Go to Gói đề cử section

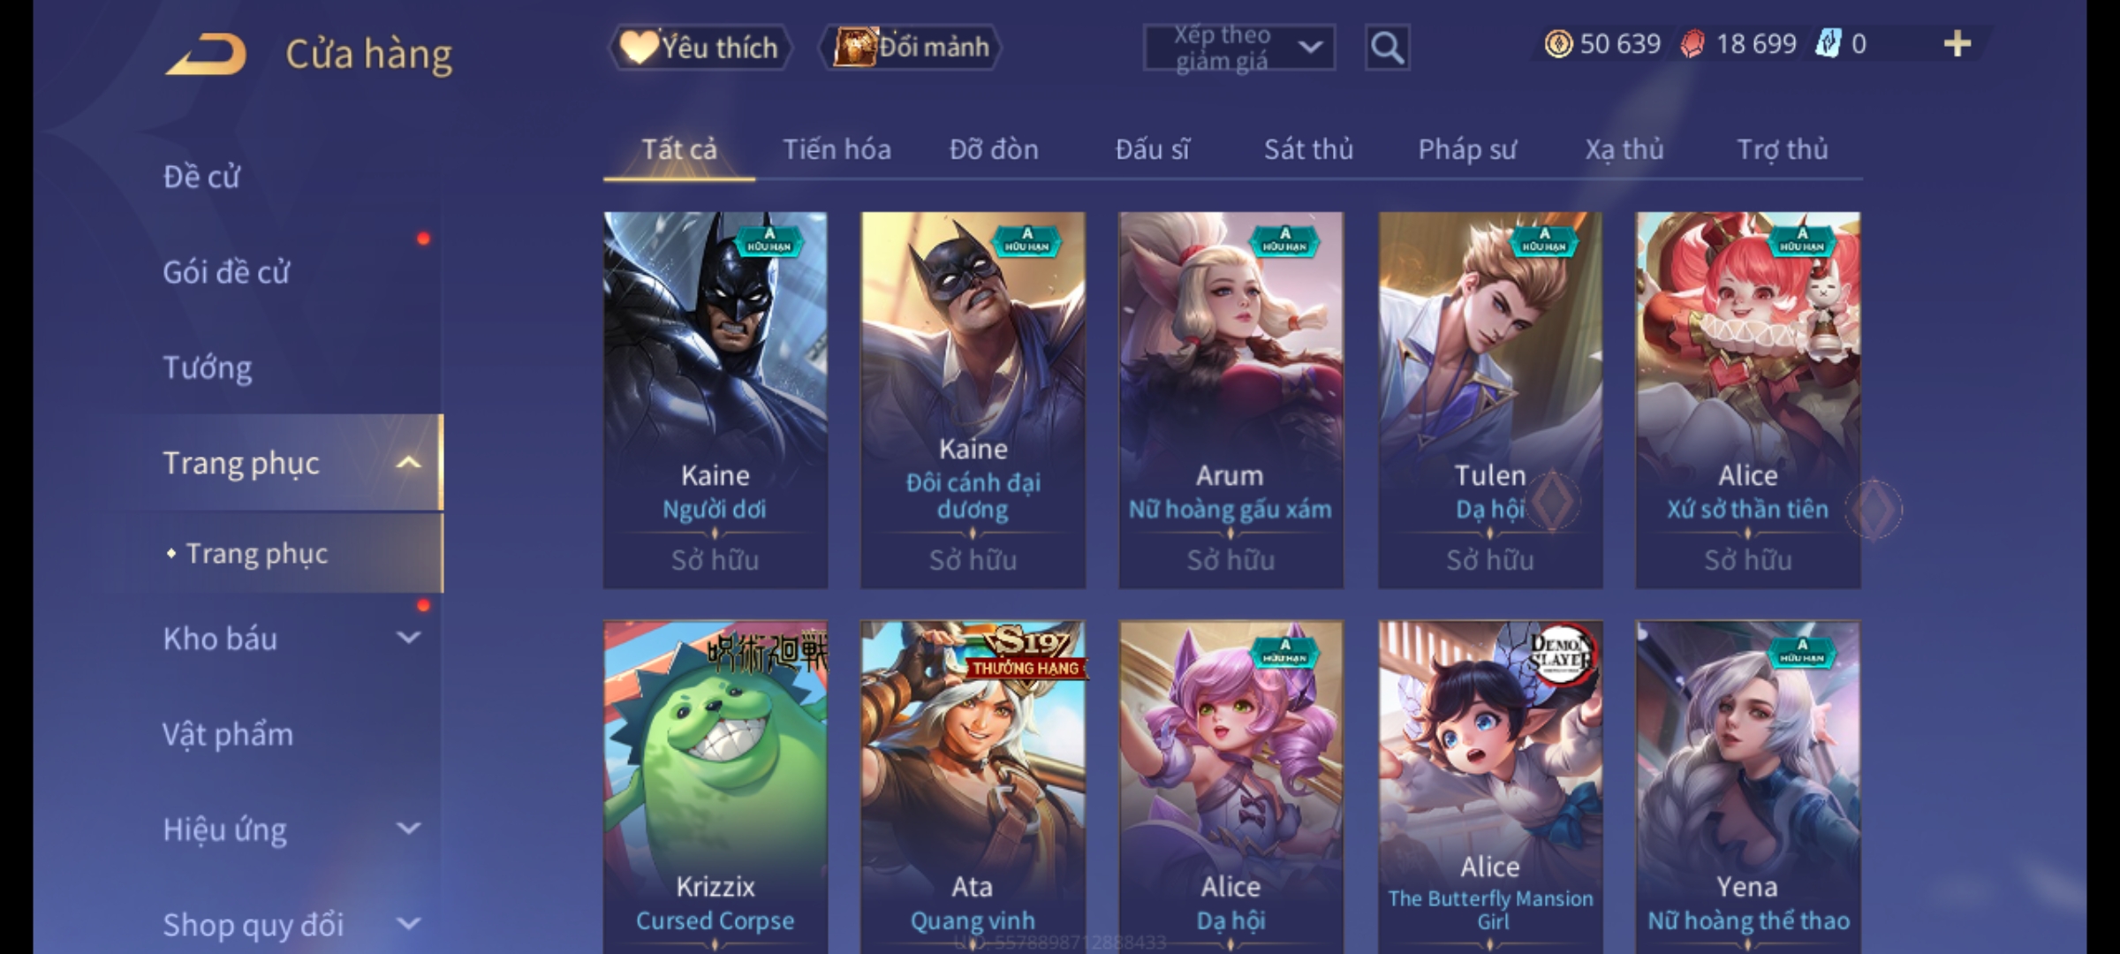pos(226,272)
